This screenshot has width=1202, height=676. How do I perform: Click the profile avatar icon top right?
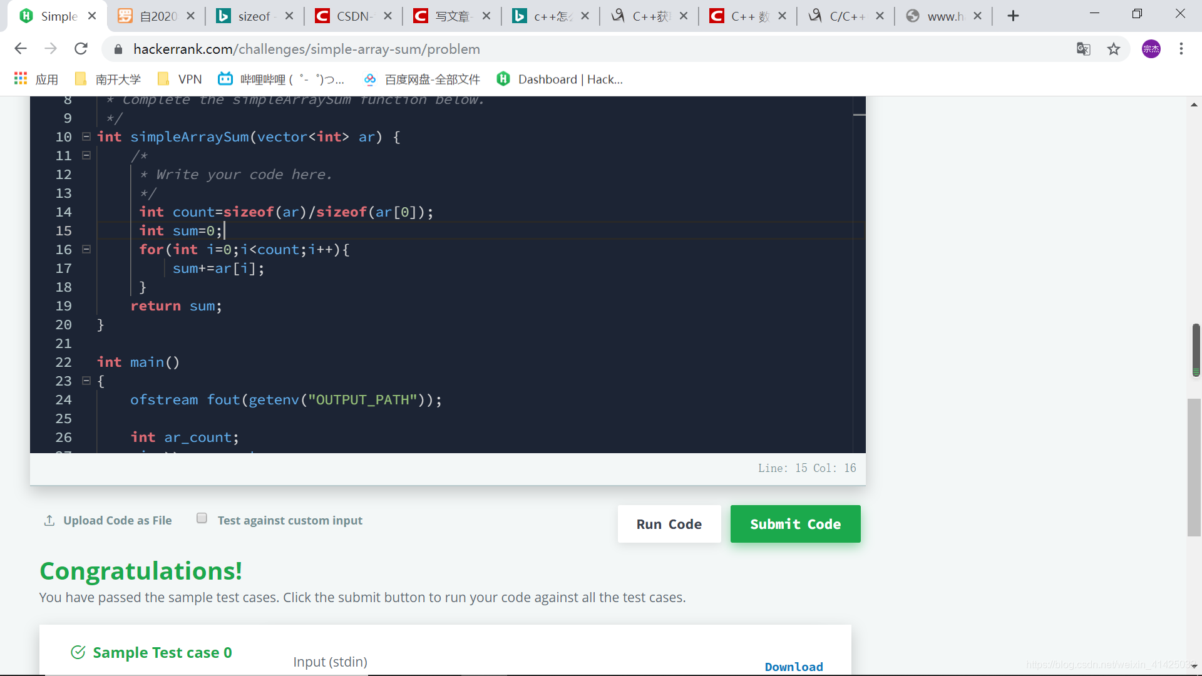coord(1151,49)
